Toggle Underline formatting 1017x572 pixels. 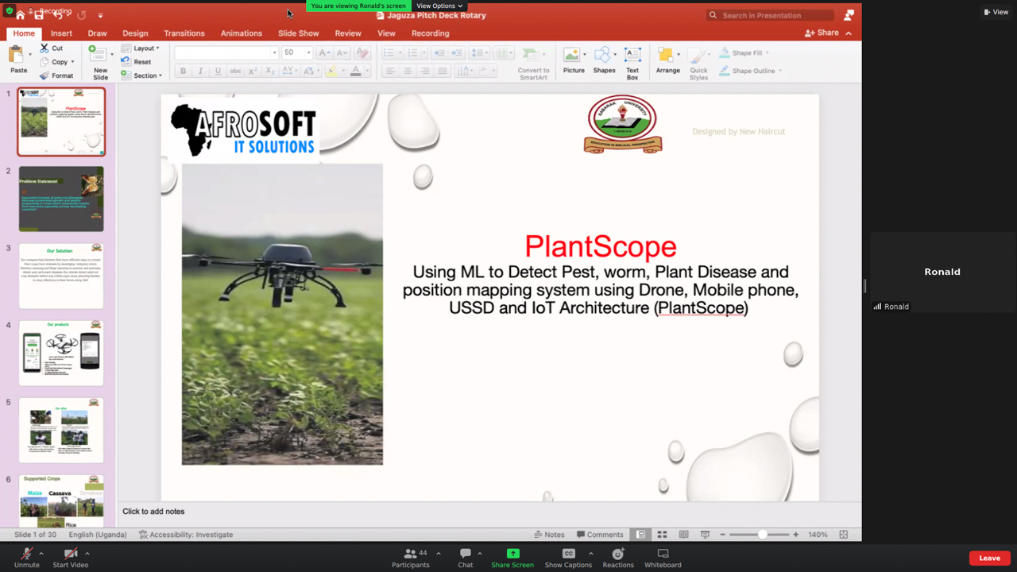pos(218,71)
